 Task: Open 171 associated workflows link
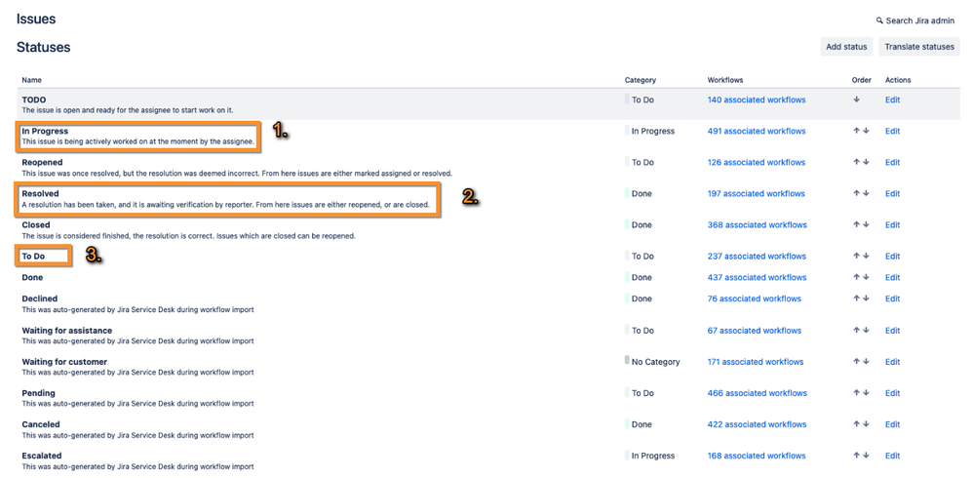[756, 361]
